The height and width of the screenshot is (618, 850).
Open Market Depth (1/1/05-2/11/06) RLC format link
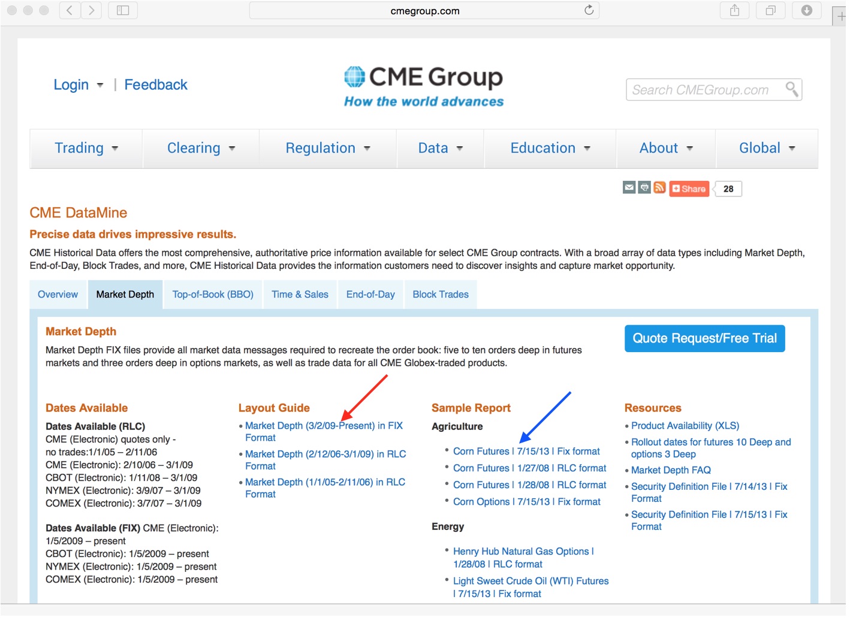pyautogui.click(x=325, y=488)
